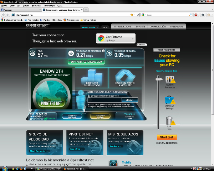Expand the list-all-tabs arrow at tab bar end
The image size is (214, 171).
click(212, 10)
